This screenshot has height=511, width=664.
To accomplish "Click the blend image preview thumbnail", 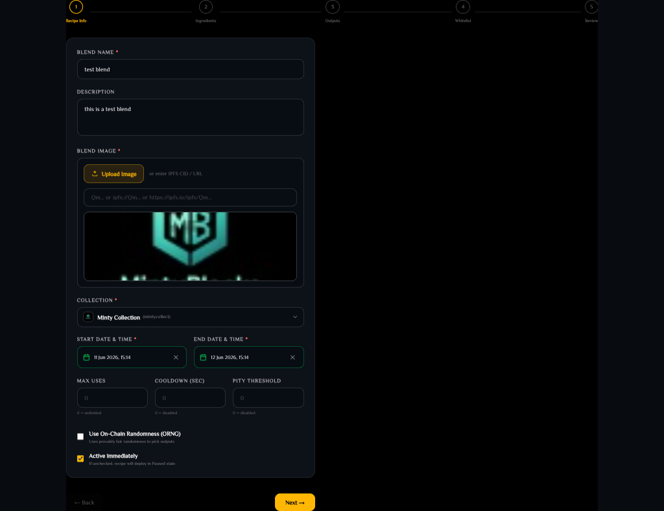I will pyautogui.click(x=190, y=246).
